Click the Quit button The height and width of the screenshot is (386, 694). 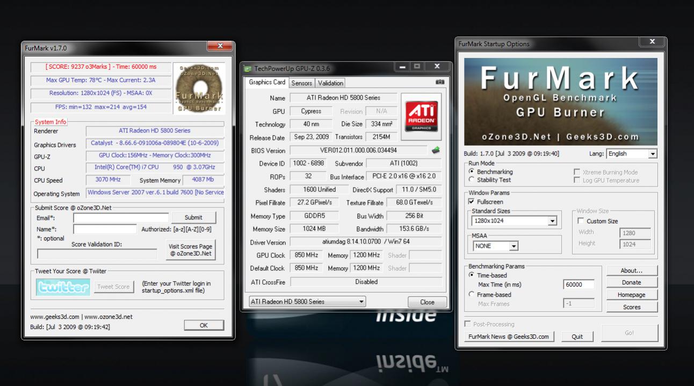(x=577, y=337)
